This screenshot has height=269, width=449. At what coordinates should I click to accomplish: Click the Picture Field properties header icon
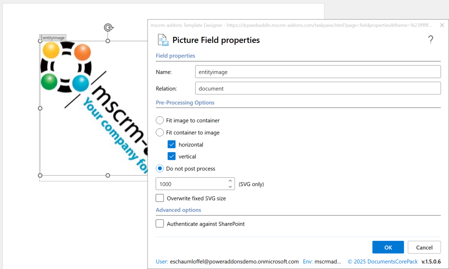163,40
